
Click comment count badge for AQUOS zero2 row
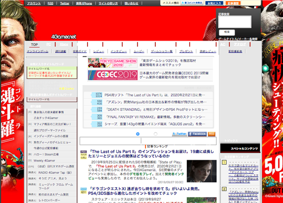tap(97, 124)
